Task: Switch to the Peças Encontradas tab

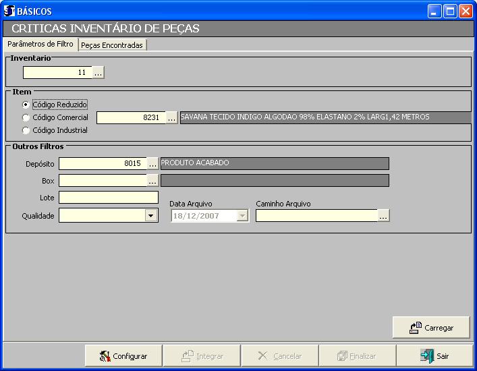Action: pyautogui.click(x=112, y=45)
